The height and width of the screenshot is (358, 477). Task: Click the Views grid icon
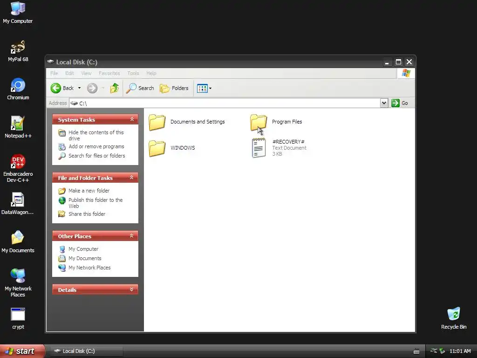[x=202, y=89]
